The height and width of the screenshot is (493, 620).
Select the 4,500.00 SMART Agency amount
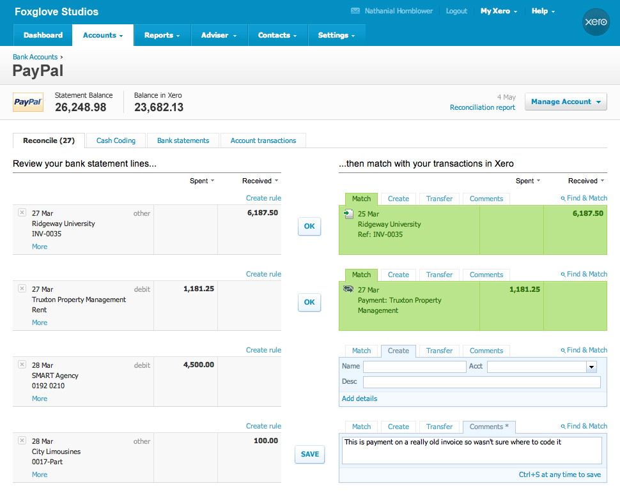click(199, 365)
